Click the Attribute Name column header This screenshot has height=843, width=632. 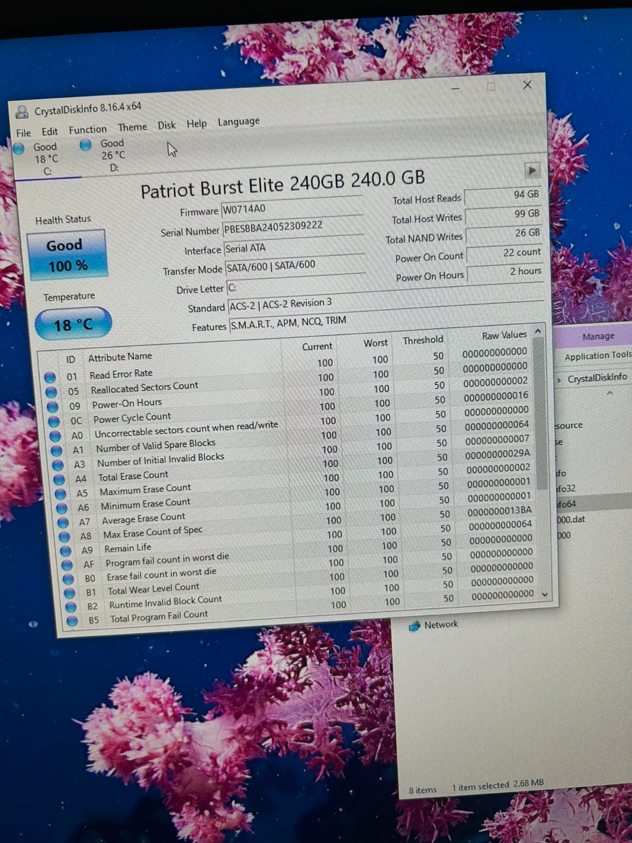(x=120, y=357)
